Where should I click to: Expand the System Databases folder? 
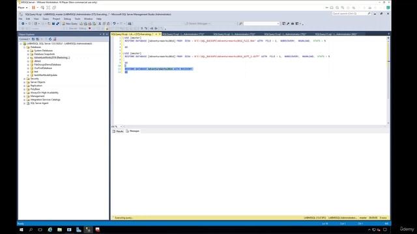[28, 51]
